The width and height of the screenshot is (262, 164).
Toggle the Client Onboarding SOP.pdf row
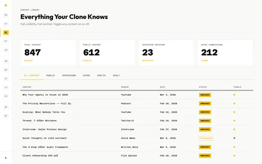click(x=234, y=156)
